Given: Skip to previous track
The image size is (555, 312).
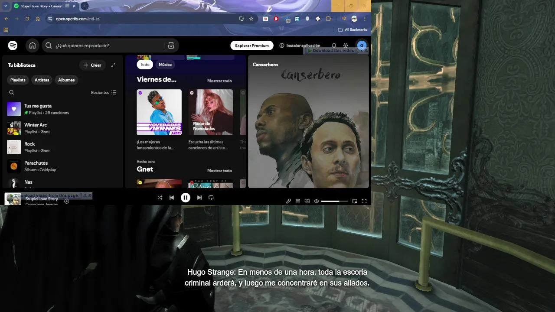Looking at the screenshot, I should click(x=172, y=198).
